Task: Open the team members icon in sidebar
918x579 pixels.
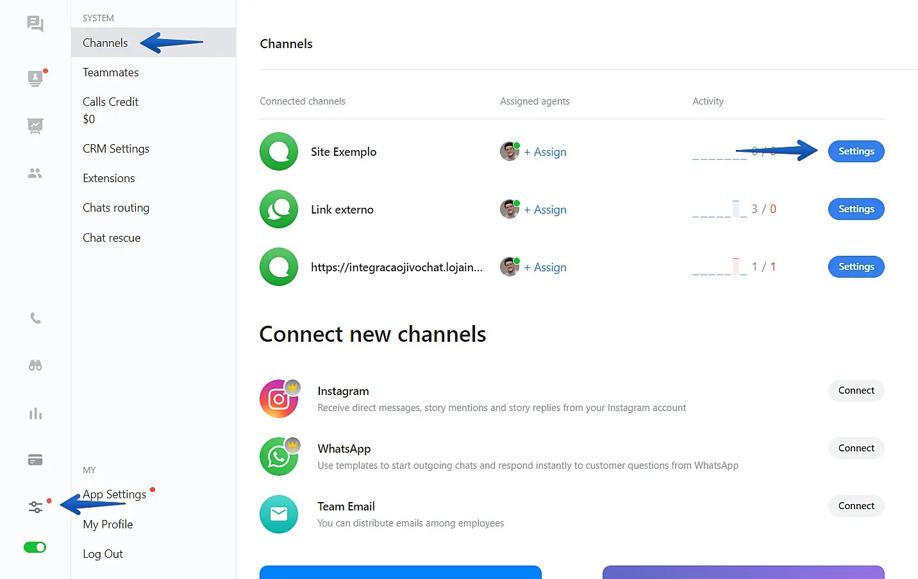Action: [x=35, y=173]
